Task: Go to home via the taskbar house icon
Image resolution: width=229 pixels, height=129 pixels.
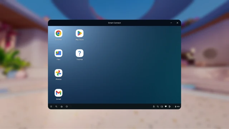Action: pos(62,106)
